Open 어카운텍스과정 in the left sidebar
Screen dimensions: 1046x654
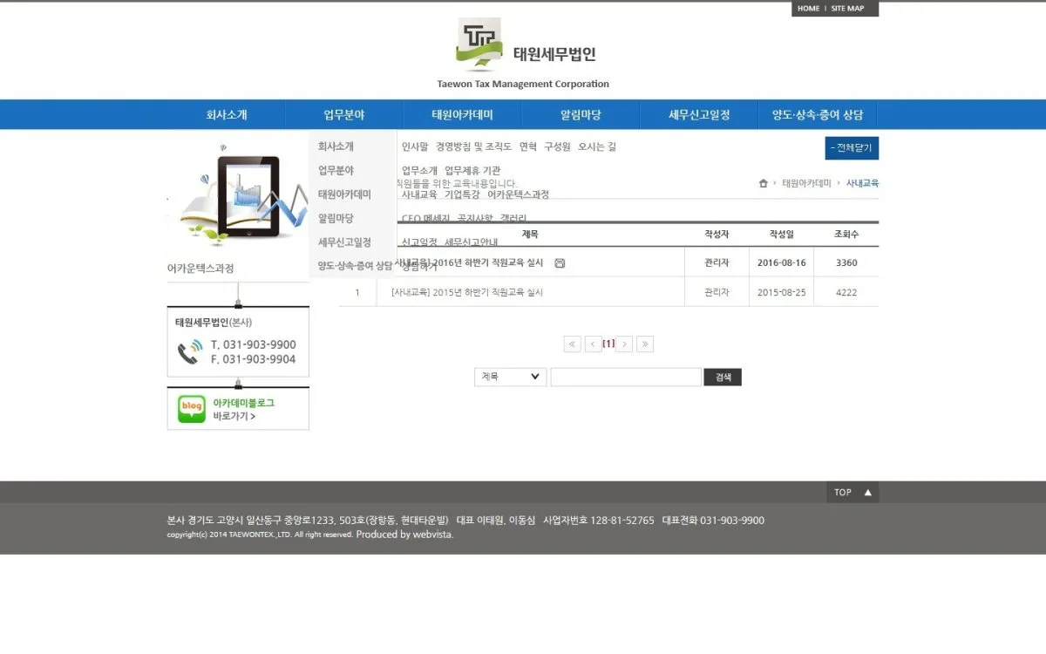(200, 269)
